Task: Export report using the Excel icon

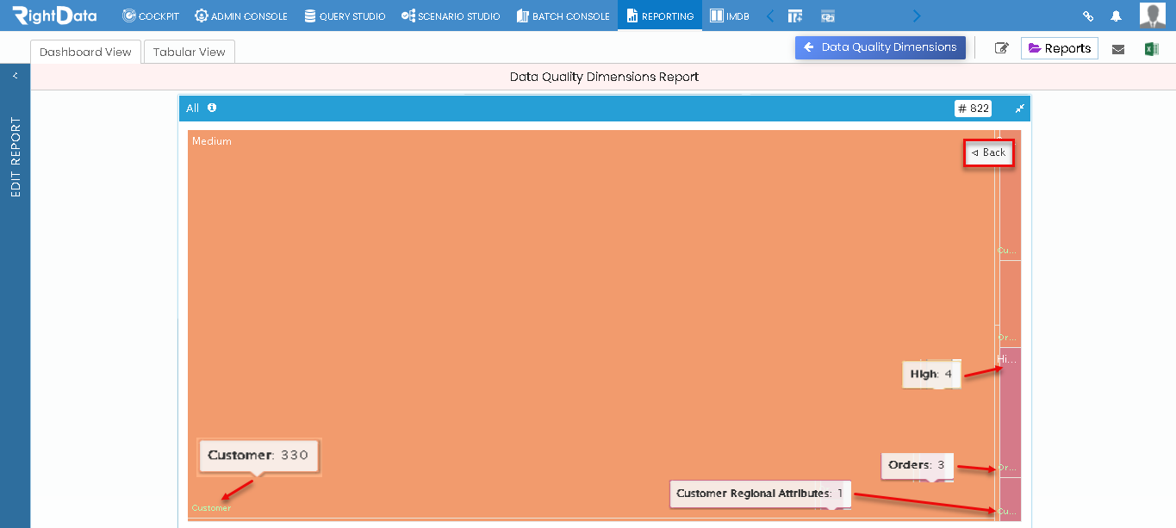Action: pyautogui.click(x=1151, y=49)
